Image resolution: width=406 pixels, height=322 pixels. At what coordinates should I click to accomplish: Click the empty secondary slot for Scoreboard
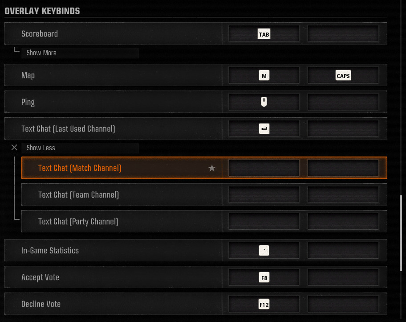tap(343, 33)
